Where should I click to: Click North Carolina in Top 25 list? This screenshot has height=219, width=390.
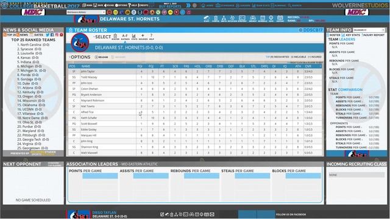33,44
